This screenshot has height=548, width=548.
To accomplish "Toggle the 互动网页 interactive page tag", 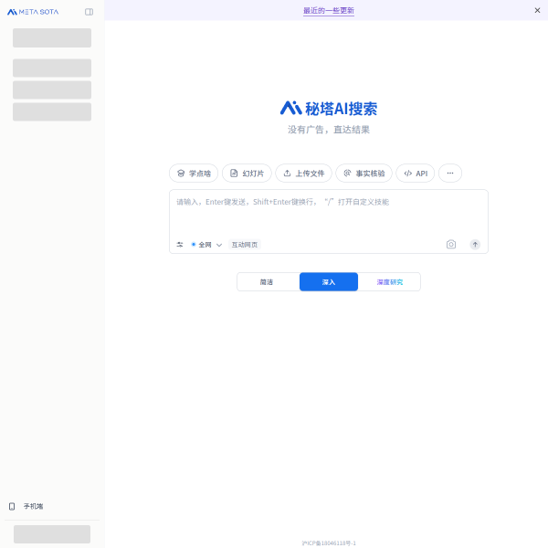I will pyautogui.click(x=245, y=245).
